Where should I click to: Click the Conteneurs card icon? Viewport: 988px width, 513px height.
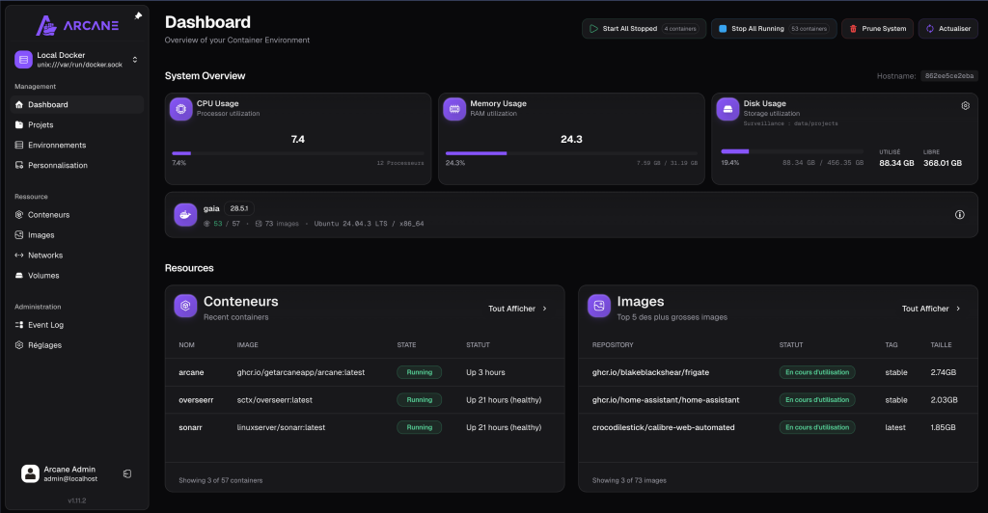185,306
